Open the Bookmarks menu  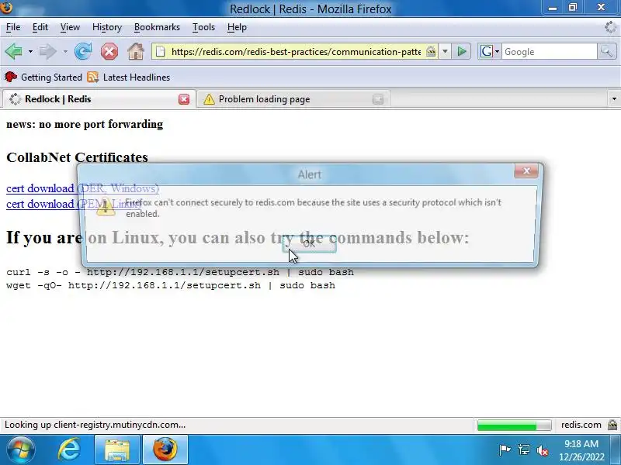tap(157, 27)
